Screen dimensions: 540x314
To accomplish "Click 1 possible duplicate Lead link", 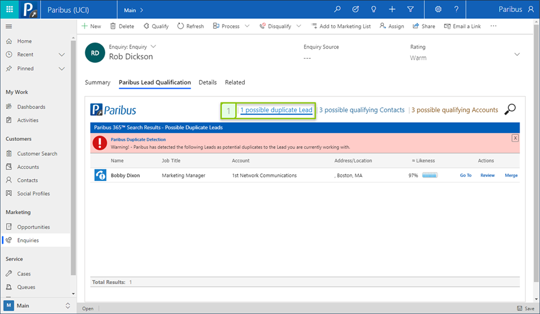I will click(276, 110).
